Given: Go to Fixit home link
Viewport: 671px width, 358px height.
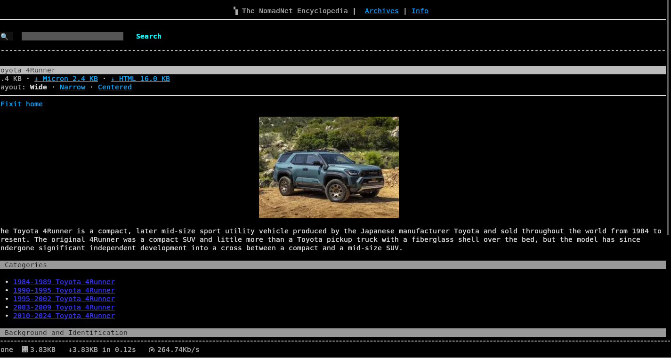Looking at the screenshot, I should (x=21, y=104).
